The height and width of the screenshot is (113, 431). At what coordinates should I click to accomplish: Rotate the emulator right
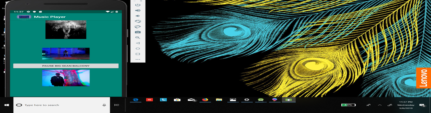(x=138, y=27)
